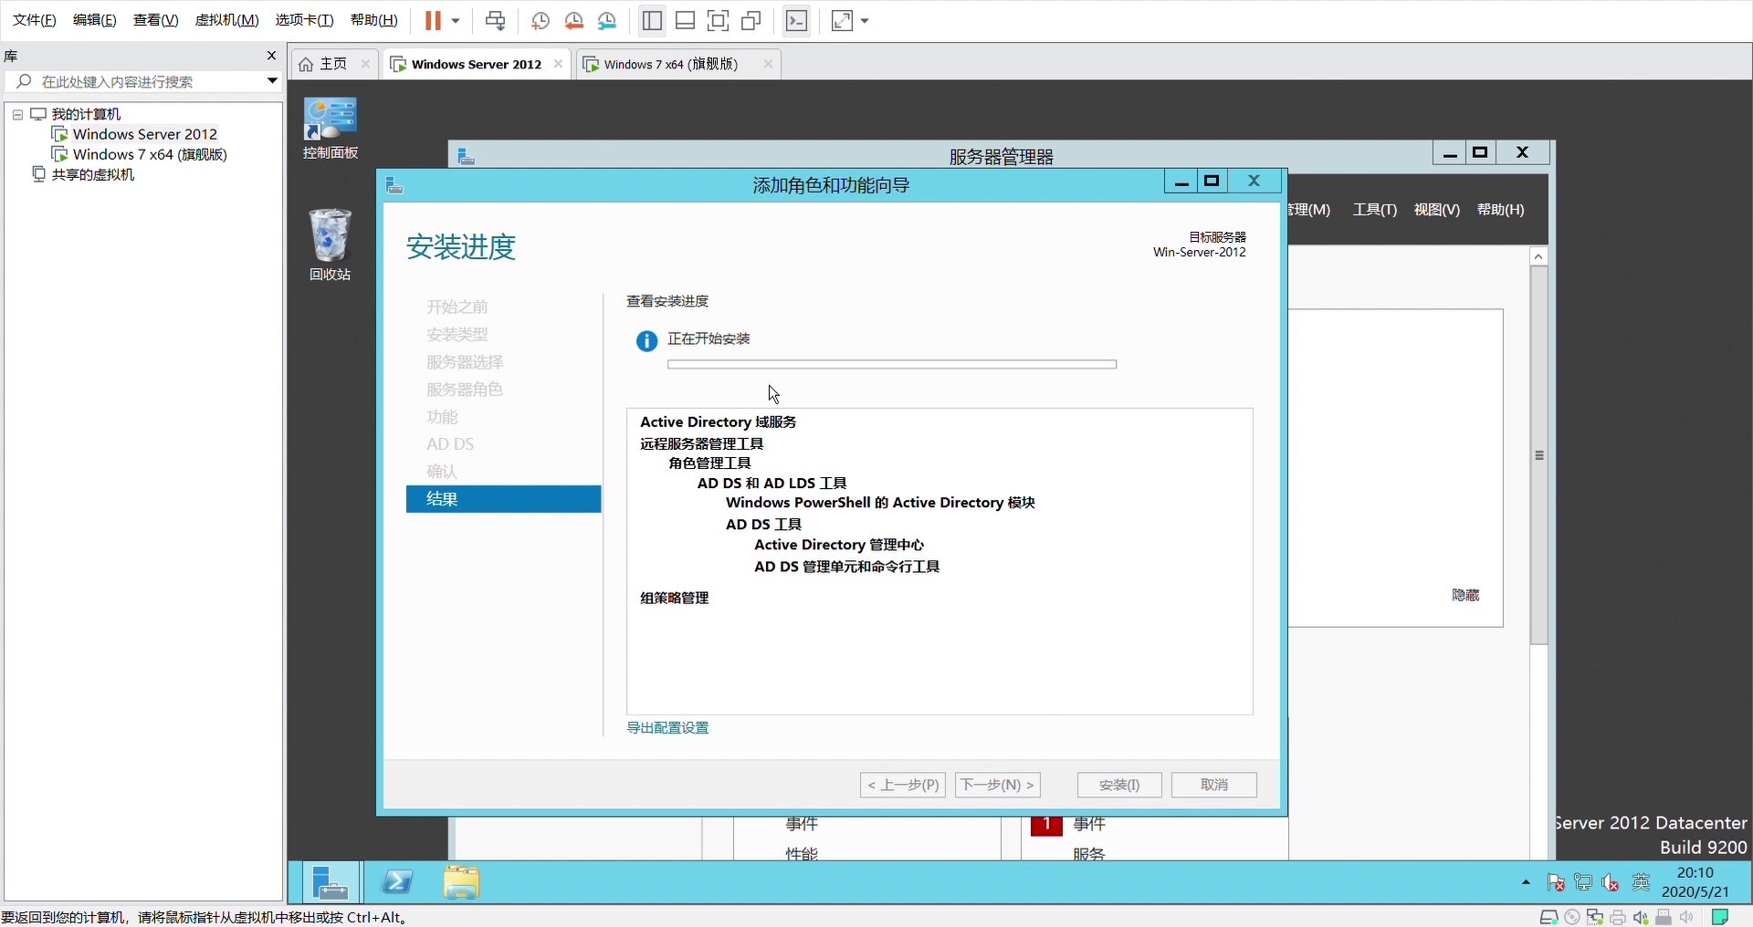Screen dimensions: 1753x927
Task: Click the blue info icon beside 正在开始安装
Action: pyautogui.click(x=646, y=341)
